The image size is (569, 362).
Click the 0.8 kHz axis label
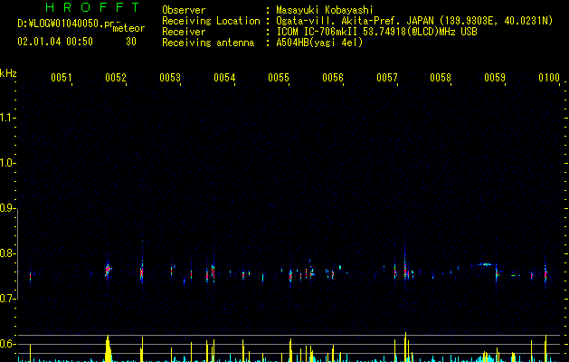tap(7, 253)
